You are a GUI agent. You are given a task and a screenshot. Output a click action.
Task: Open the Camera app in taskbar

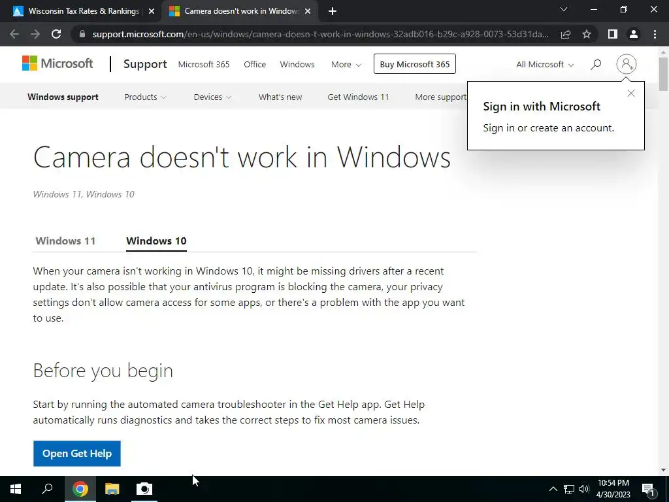tap(144, 489)
